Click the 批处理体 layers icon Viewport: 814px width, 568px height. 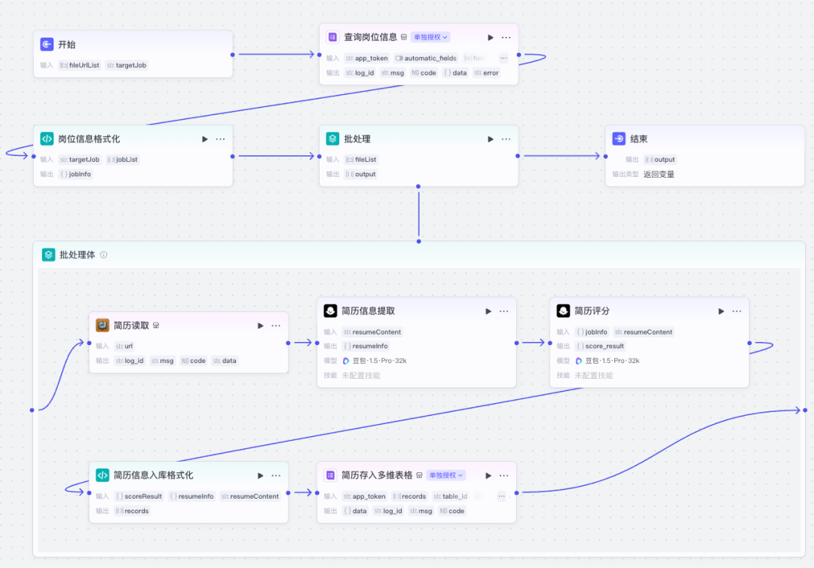(x=48, y=255)
